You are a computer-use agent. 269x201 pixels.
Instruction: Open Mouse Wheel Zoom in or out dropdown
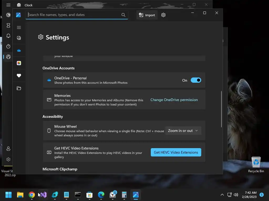click(183, 131)
